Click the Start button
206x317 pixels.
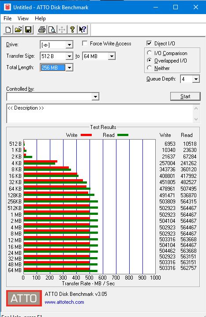pyautogui.click(x=185, y=96)
